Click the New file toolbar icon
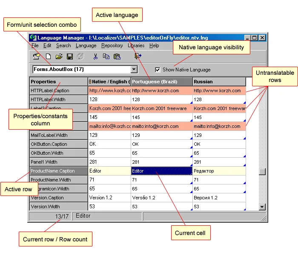Screen dimensions: 298x255 pyautogui.click(x=48, y=56)
